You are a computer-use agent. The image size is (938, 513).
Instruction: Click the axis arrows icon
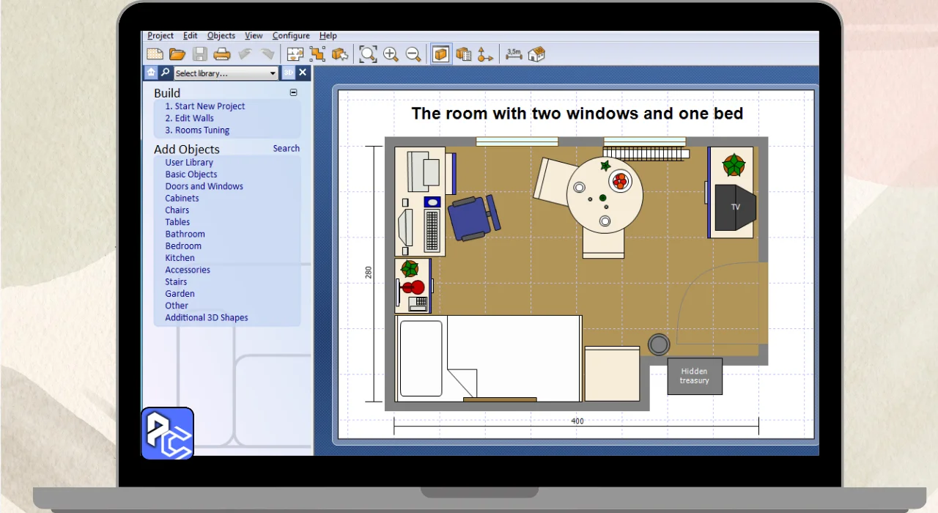coord(485,54)
